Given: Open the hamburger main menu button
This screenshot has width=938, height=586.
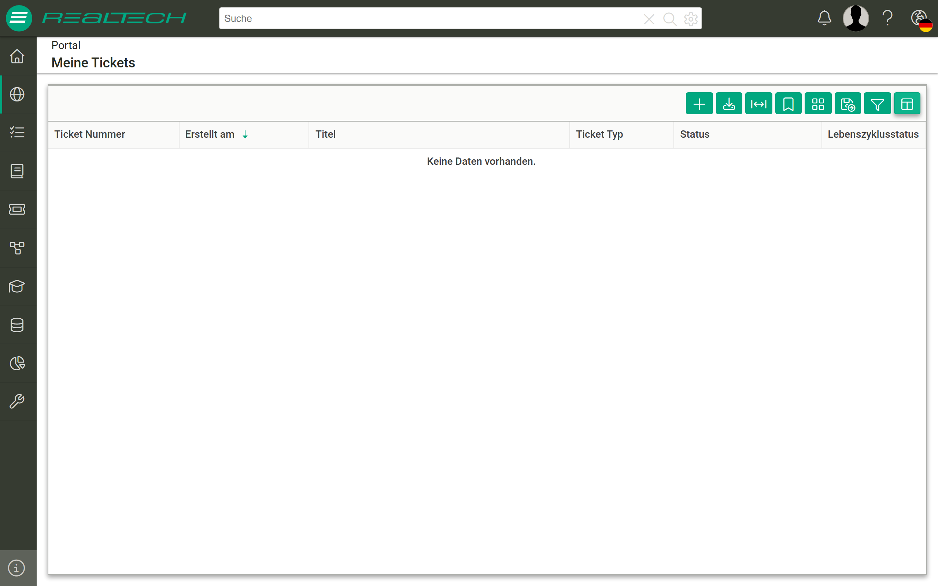Looking at the screenshot, I should click(x=19, y=18).
